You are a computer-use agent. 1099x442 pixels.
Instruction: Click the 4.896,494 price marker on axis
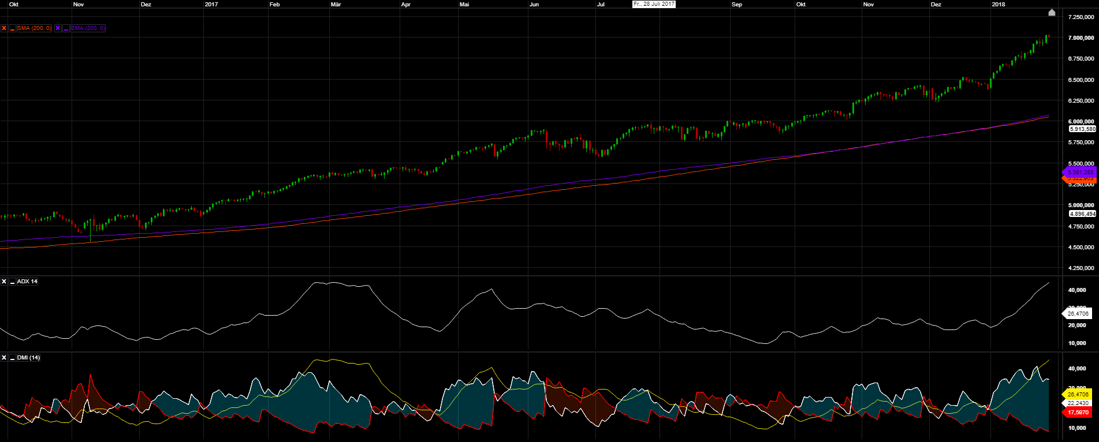[1082, 213]
